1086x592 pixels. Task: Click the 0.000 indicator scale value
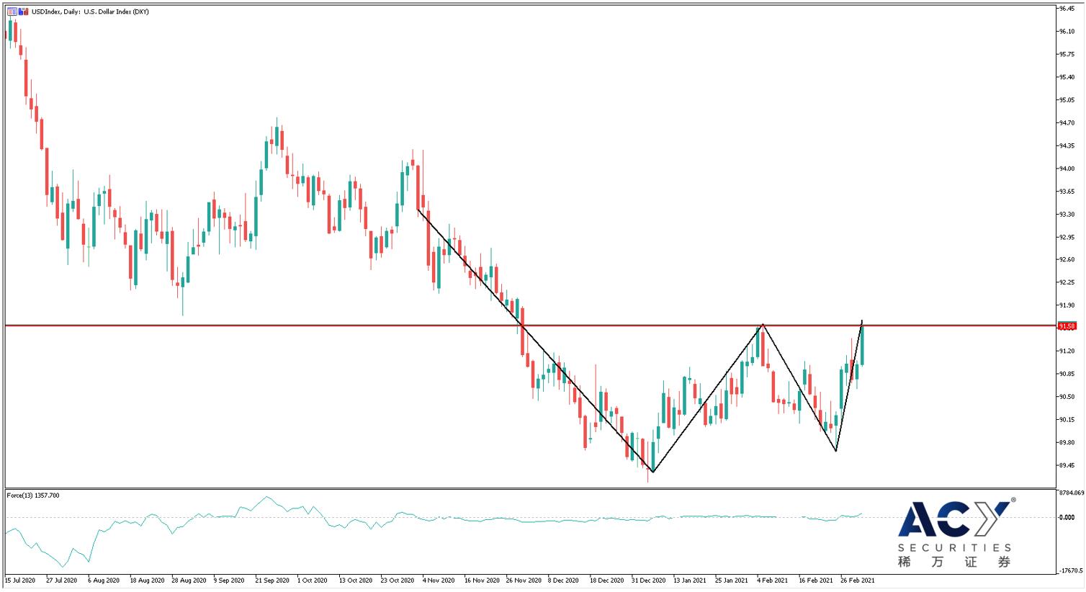tap(1067, 517)
